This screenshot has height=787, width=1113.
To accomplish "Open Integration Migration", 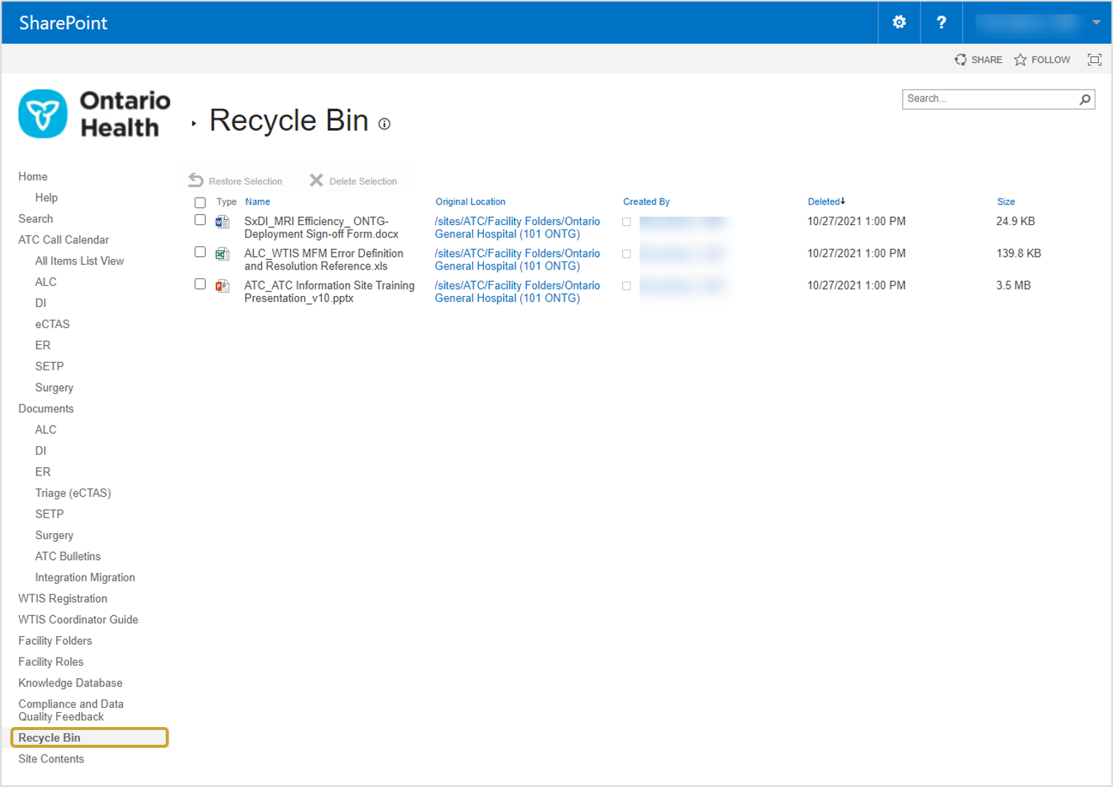I will click(85, 577).
